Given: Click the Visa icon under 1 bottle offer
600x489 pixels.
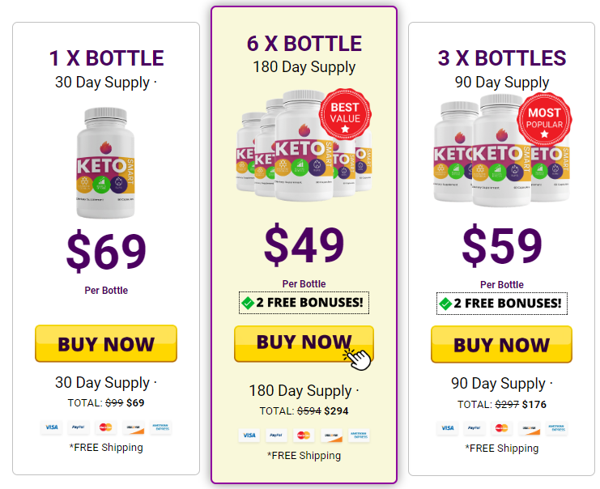Looking at the screenshot, I should pos(52,427).
